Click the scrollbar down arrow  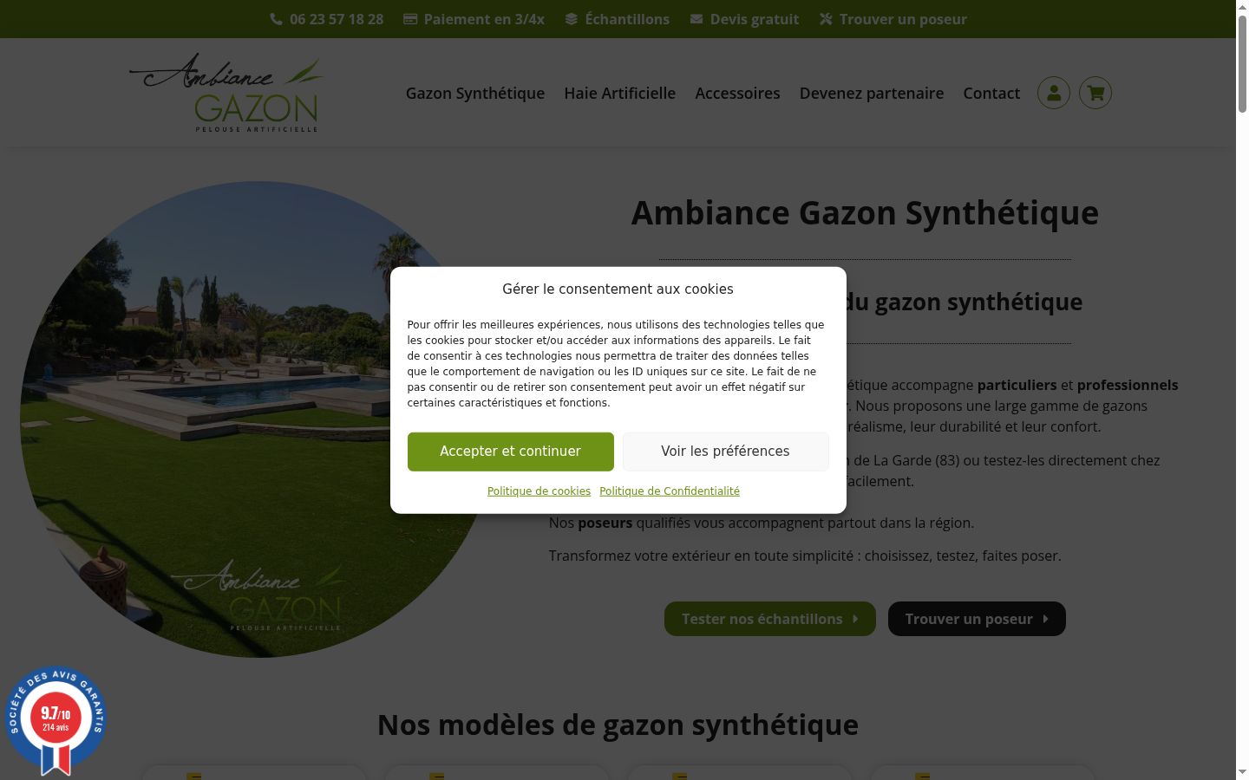click(x=1242, y=772)
